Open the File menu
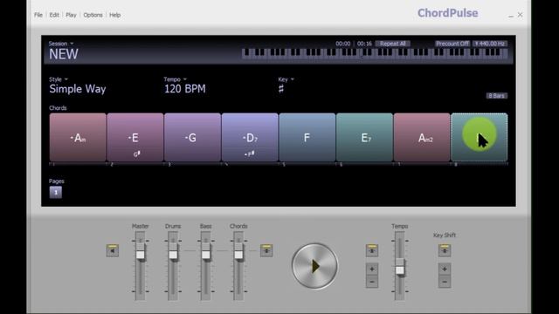The image size is (559, 314). point(38,15)
